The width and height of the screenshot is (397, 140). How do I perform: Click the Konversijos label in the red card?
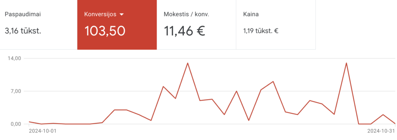click(100, 14)
